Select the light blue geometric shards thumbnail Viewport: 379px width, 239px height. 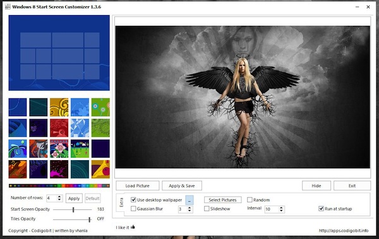[80, 128]
